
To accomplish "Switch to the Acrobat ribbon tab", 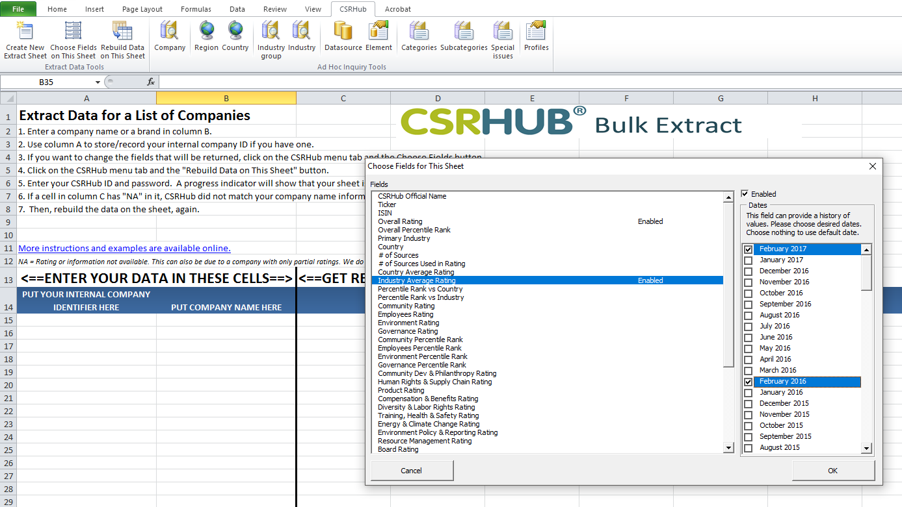I will point(397,9).
